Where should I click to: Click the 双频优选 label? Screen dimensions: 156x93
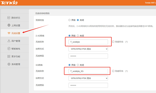pos(40,20)
